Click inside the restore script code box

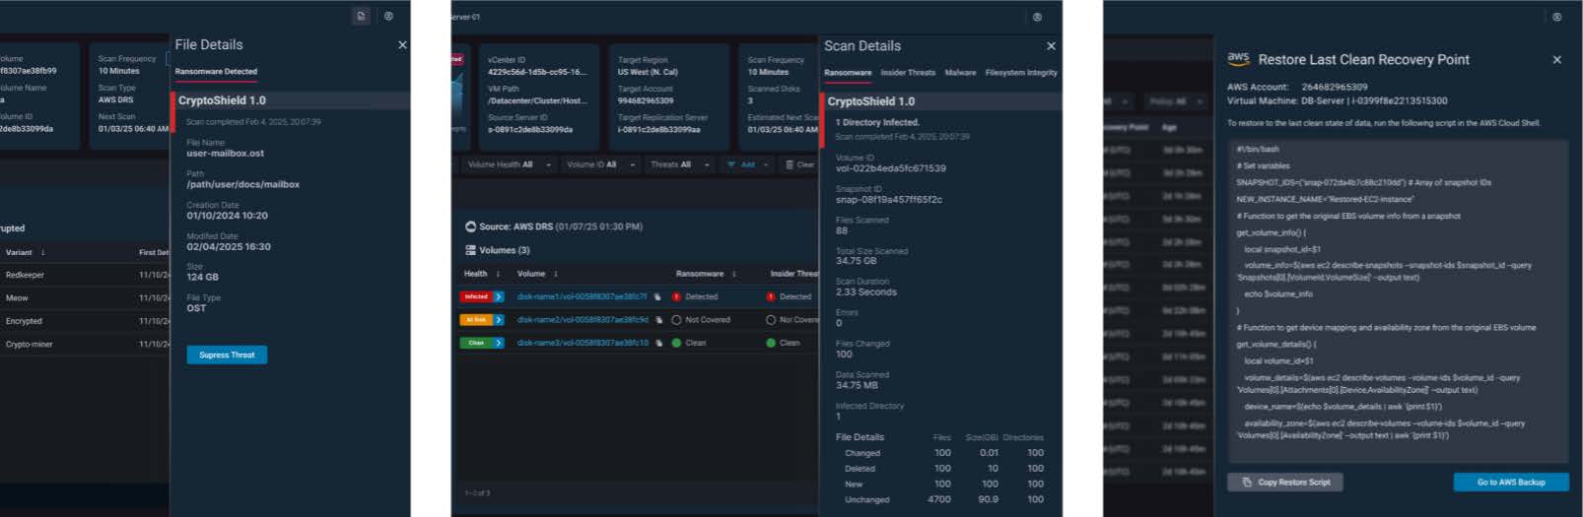pyautogui.click(x=1398, y=300)
